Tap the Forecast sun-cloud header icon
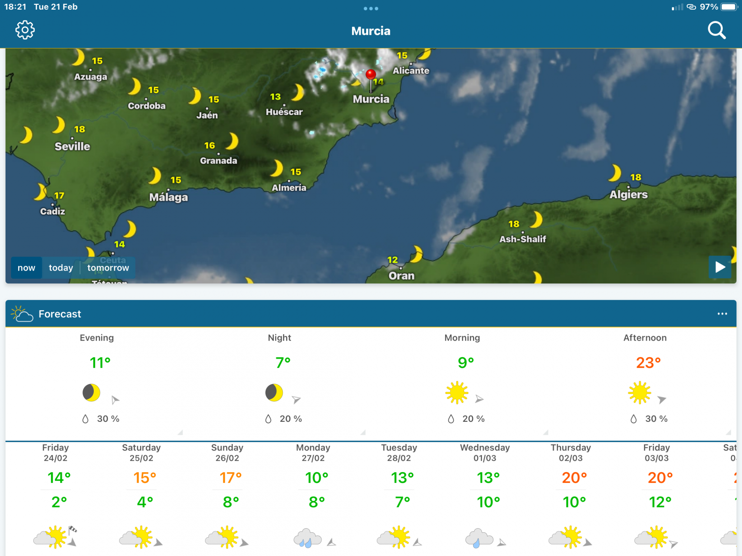 coord(22,314)
